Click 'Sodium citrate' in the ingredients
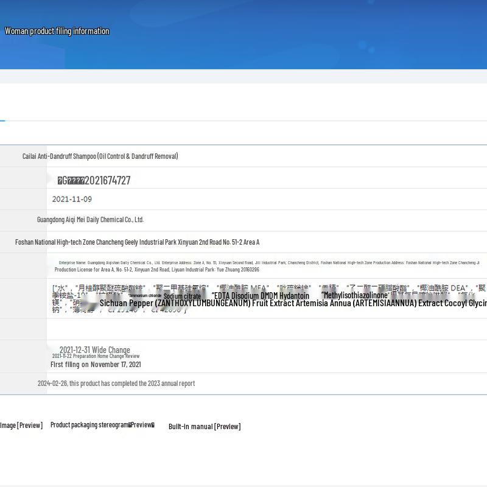The width and height of the screenshot is (487, 487). 182,296
